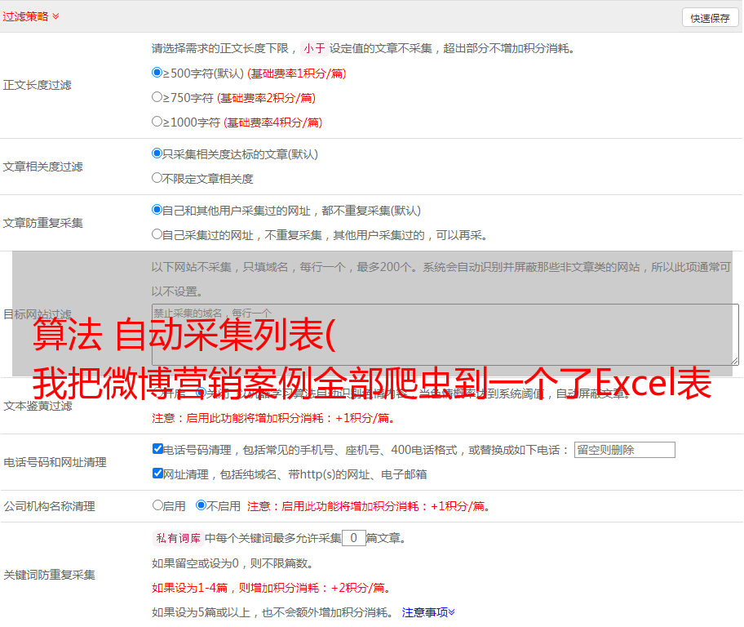This screenshot has height=627, width=744.
Task: Choose 不限定文章相关度 radio button
Action: click(157, 178)
